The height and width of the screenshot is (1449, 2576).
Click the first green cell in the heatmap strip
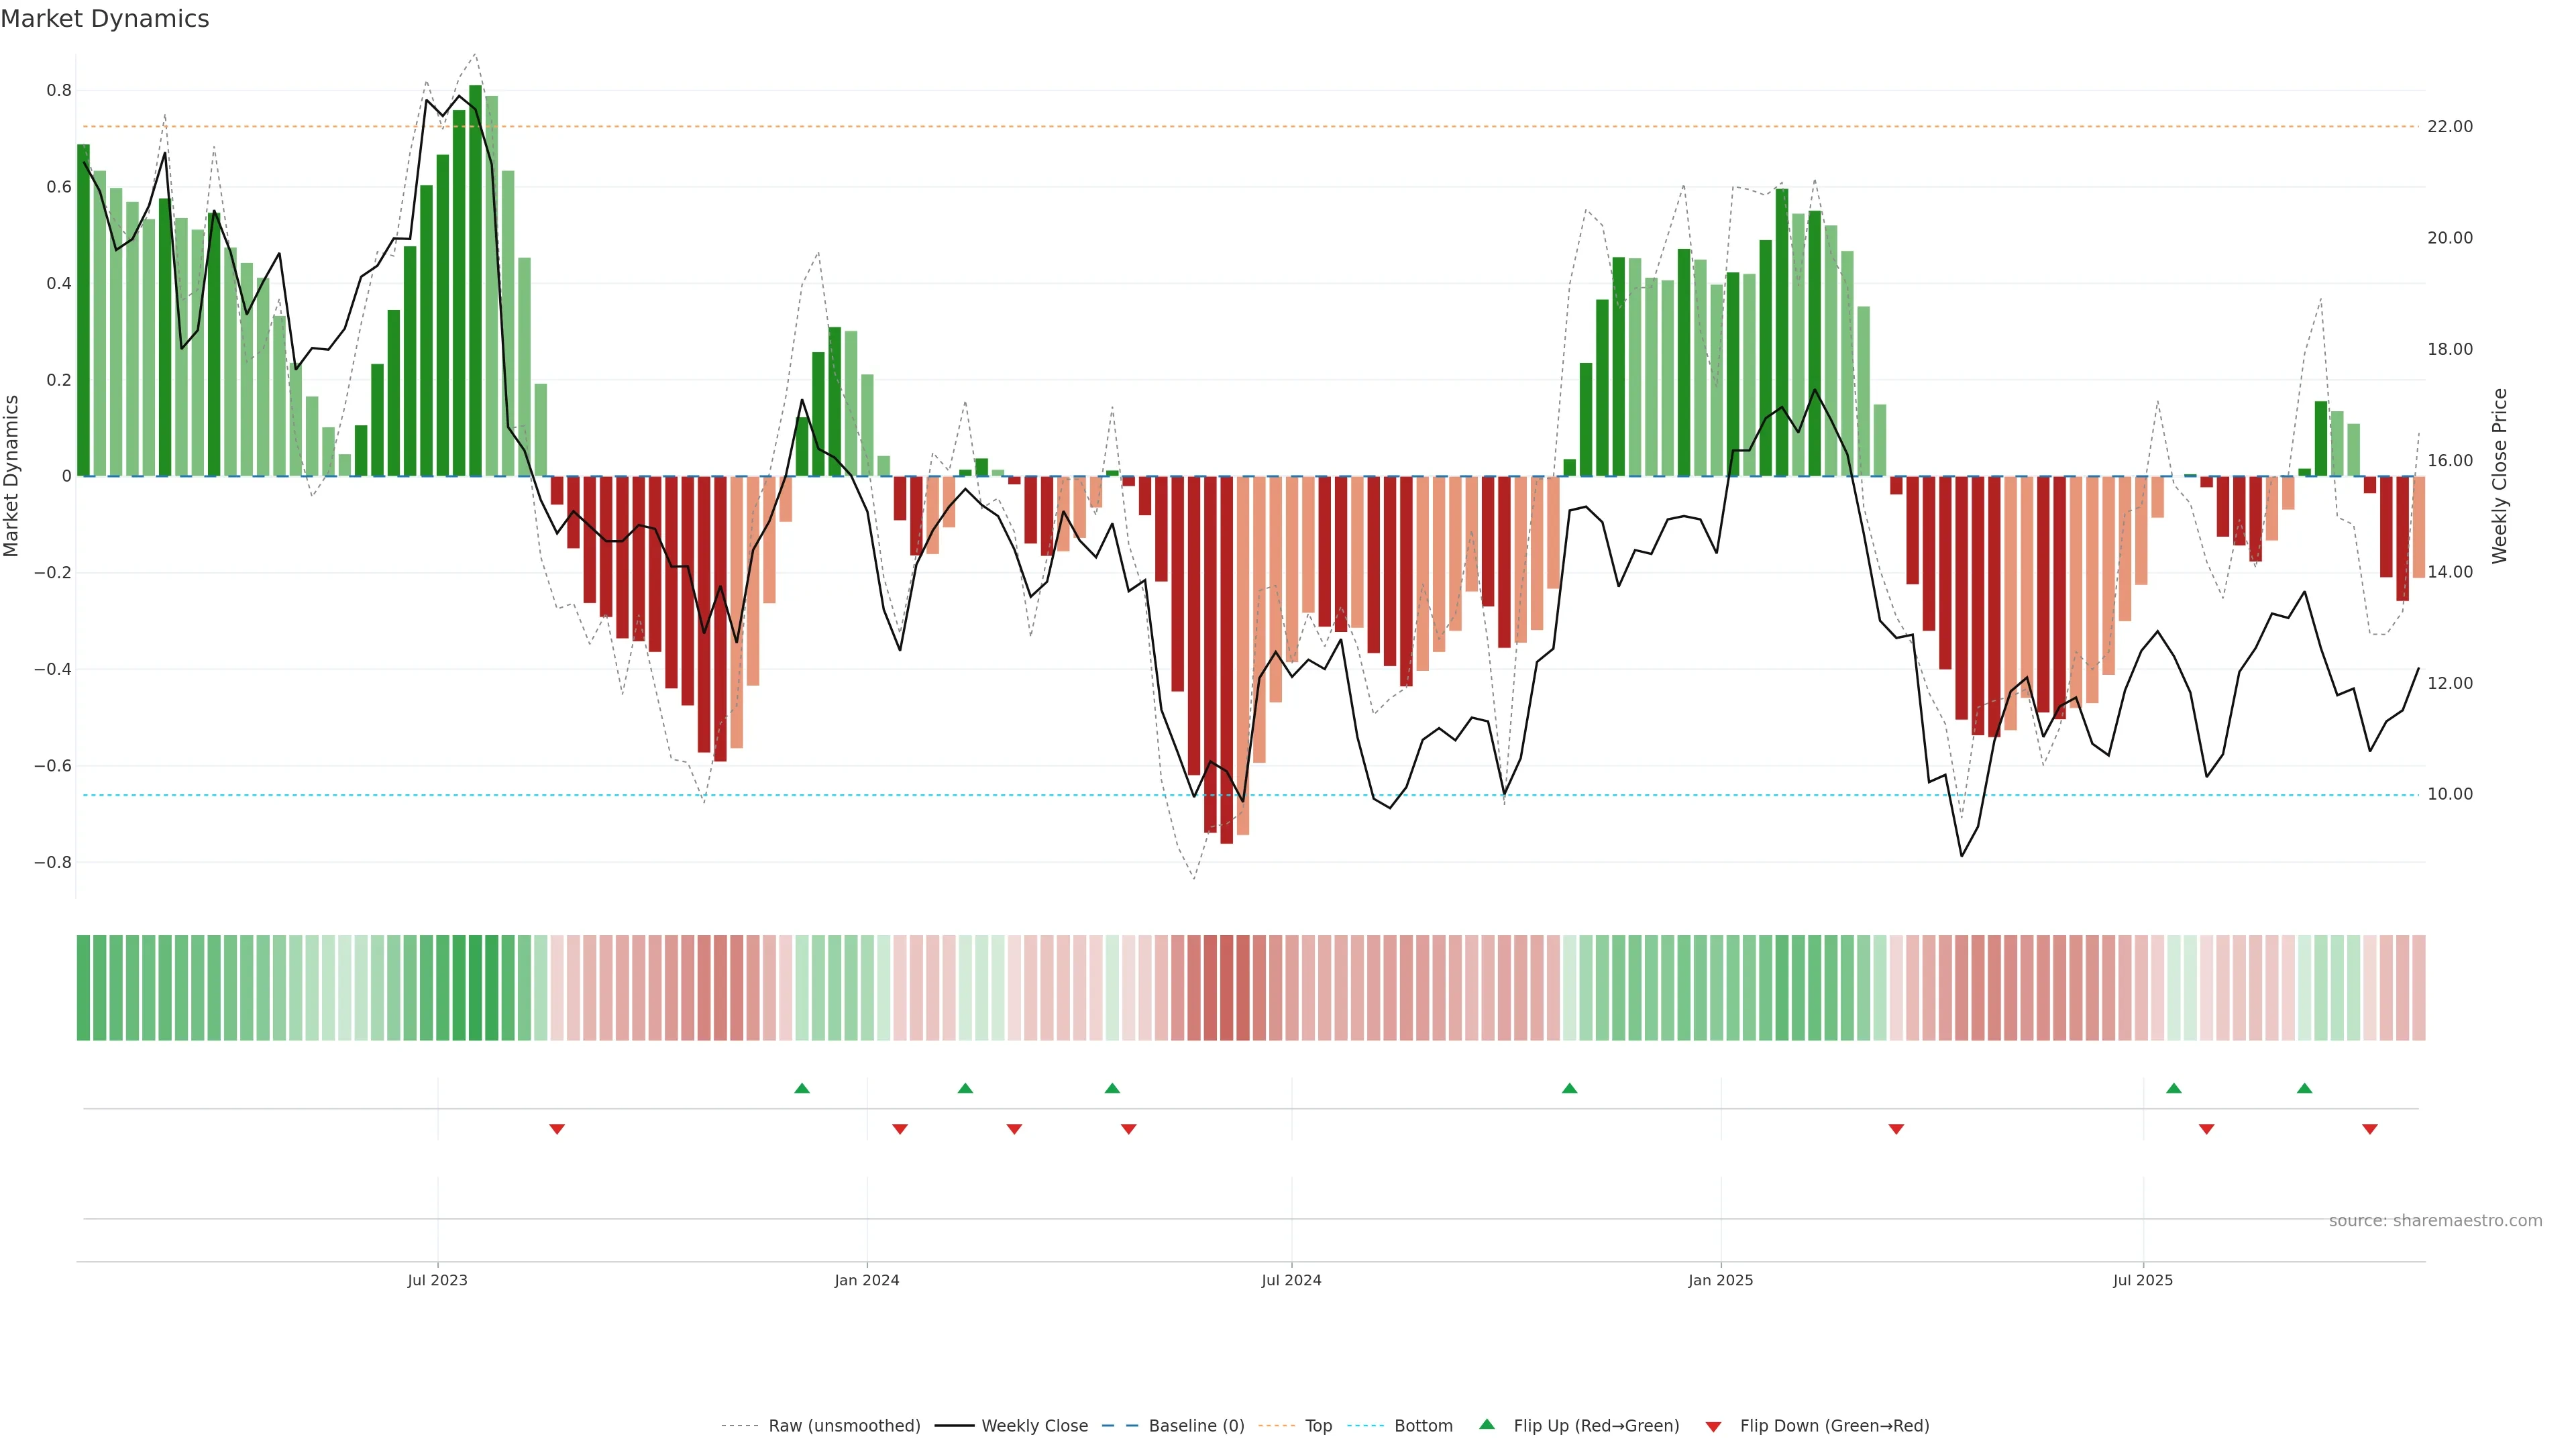(83, 987)
